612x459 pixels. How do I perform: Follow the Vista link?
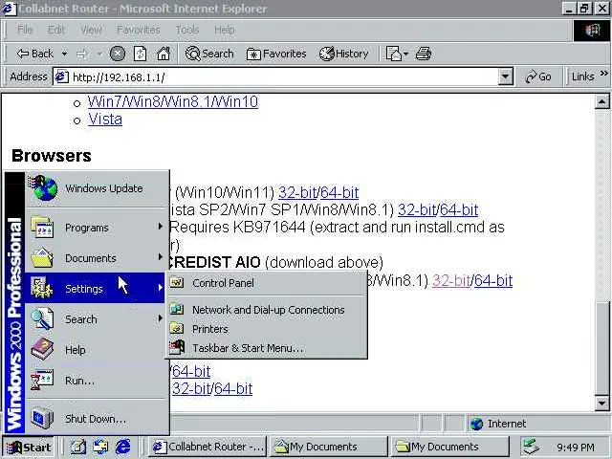(105, 119)
